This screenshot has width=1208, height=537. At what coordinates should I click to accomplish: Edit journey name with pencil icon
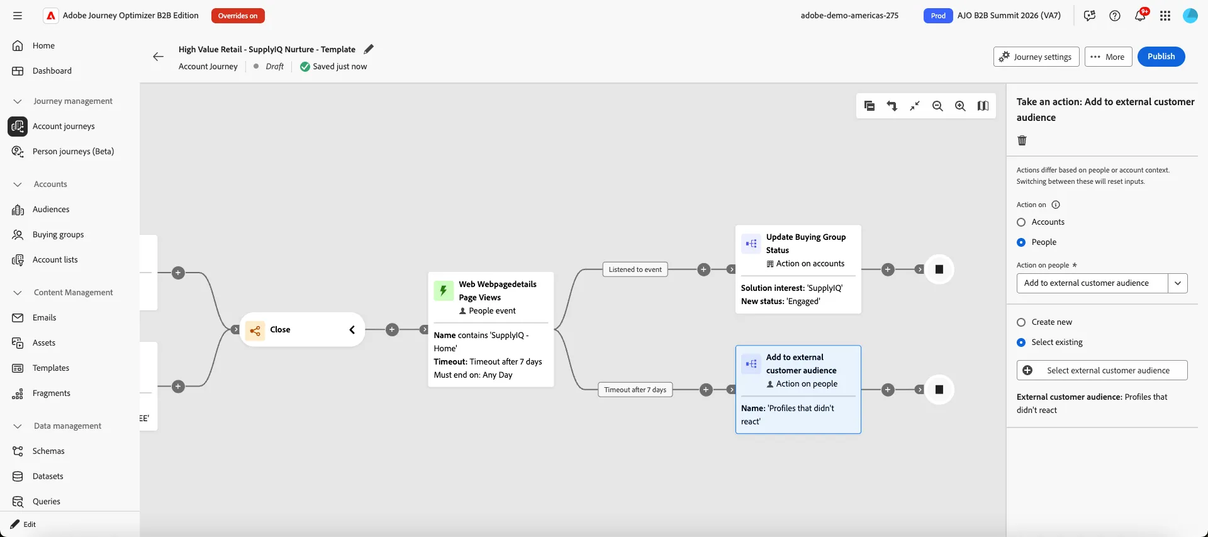[369, 49]
